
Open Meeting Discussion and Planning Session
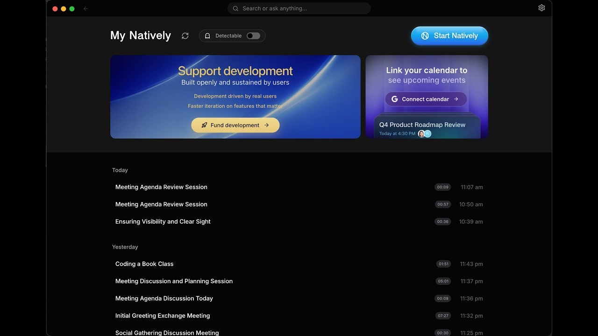click(x=299, y=281)
